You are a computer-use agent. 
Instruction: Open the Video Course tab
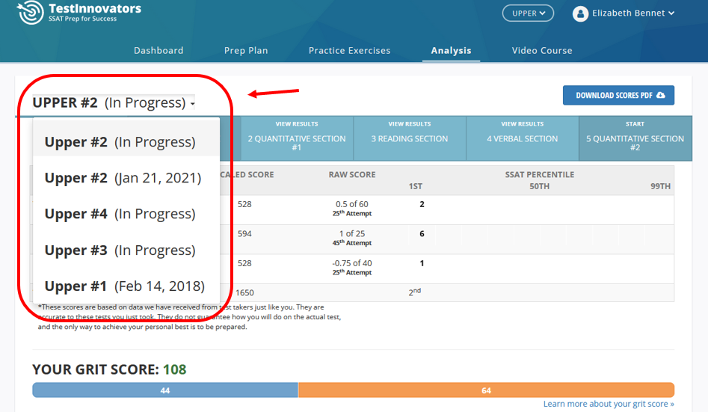point(542,51)
